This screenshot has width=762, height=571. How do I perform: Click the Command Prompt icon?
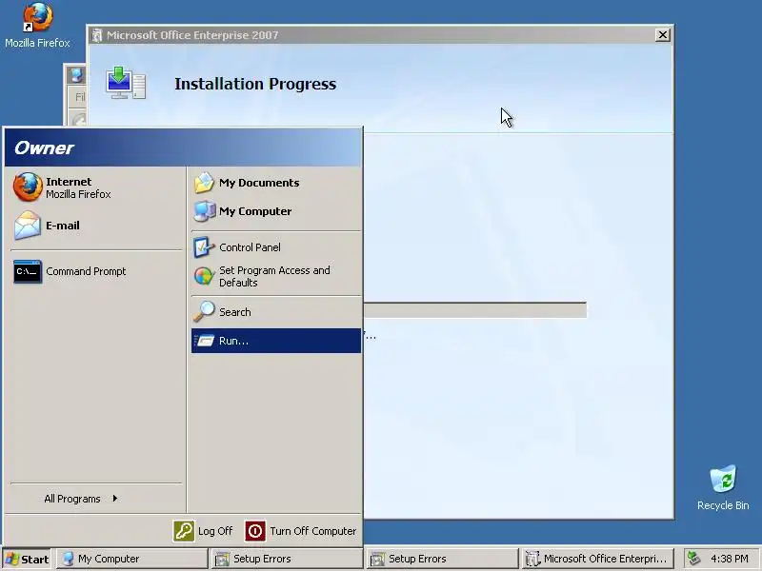(x=28, y=271)
